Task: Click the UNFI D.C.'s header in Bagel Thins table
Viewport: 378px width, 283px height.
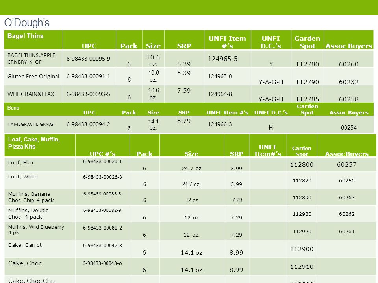Action: (x=271, y=42)
